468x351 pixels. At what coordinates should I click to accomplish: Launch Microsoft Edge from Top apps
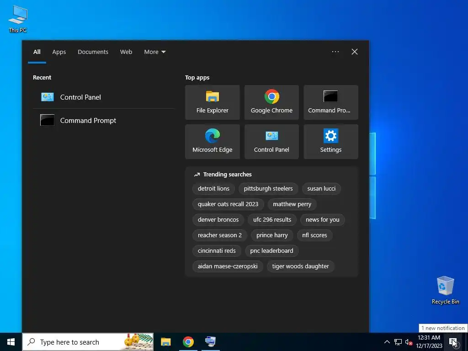(212, 142)
